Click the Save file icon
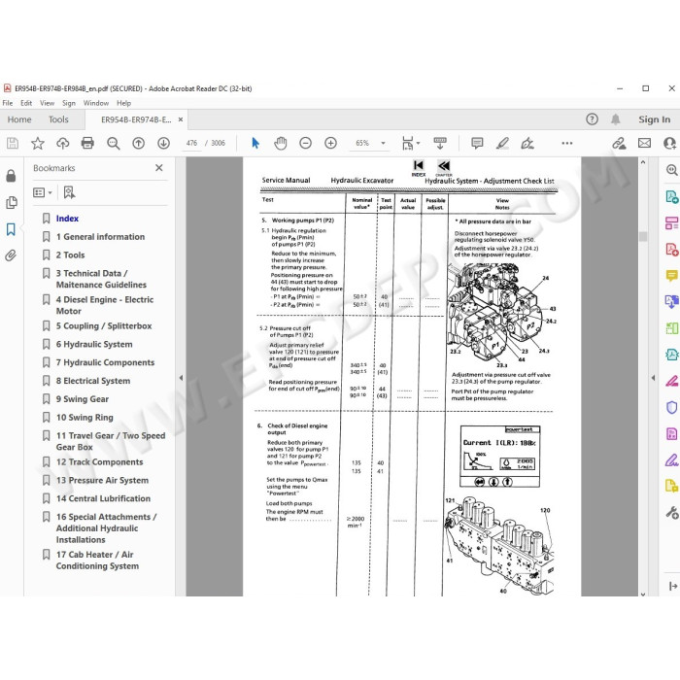 pyautogui.click(x=13, y=143)
